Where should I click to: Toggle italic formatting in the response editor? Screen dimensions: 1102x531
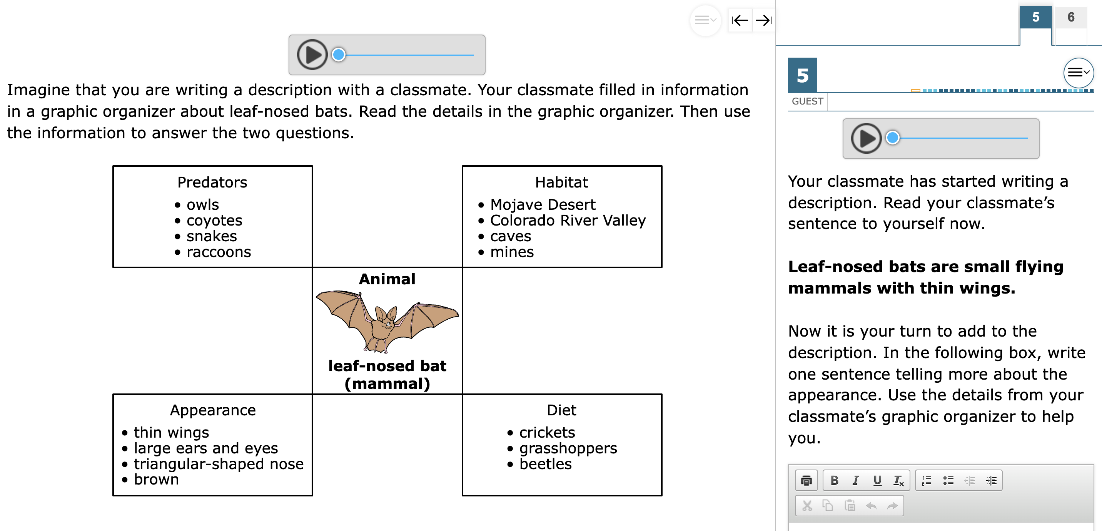point(855,480)
